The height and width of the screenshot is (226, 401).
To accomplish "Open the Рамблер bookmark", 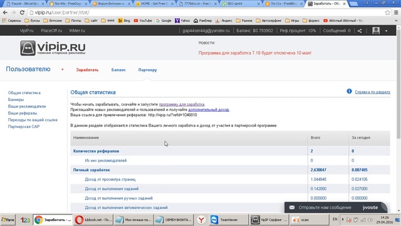I will point(202,21).
